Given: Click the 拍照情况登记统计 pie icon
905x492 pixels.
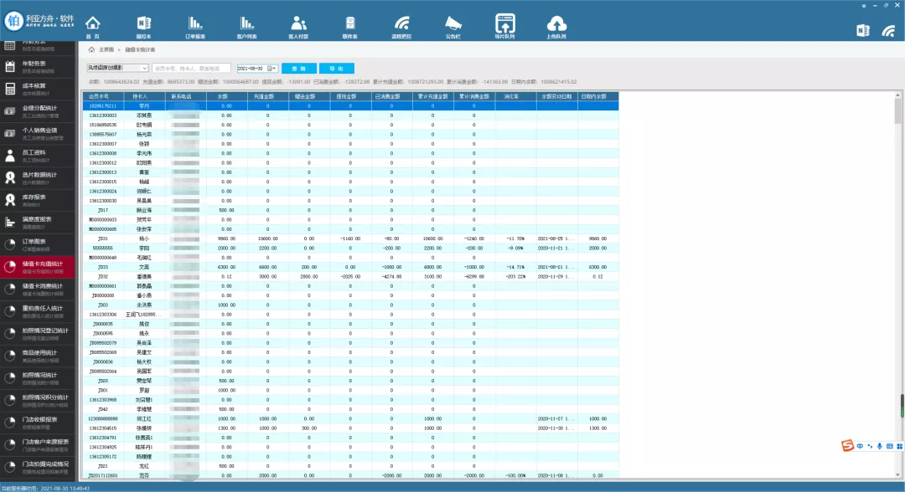Looking at the screenshot, I should (x=10, y=334).
